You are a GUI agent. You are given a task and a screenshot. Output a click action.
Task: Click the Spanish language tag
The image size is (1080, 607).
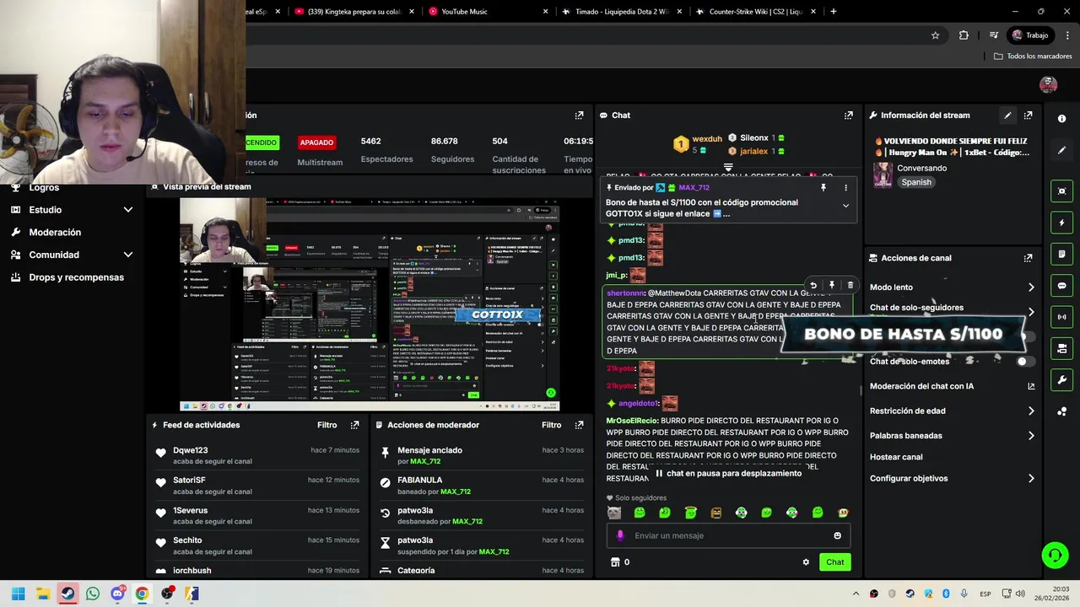click(916, 182)
